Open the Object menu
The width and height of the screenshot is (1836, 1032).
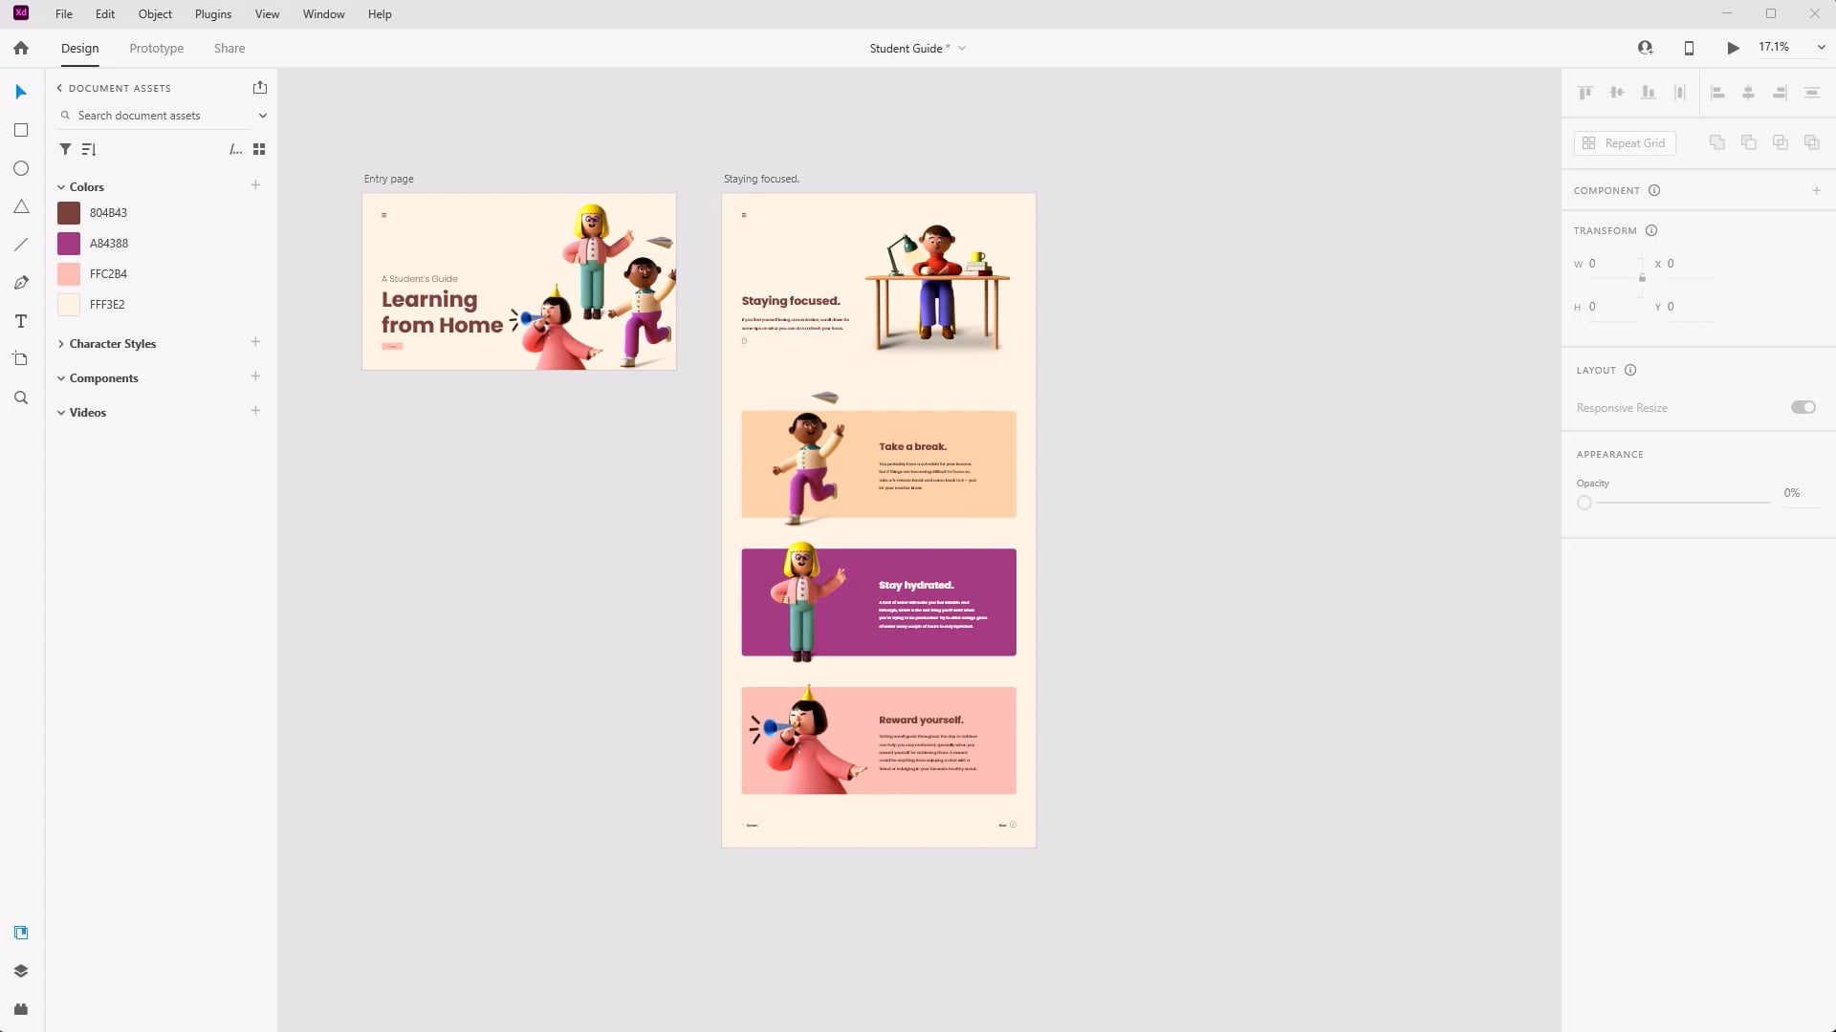[155, 14]
